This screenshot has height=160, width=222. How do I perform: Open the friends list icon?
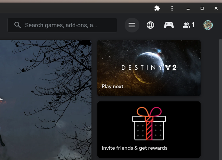coord(189,25)
